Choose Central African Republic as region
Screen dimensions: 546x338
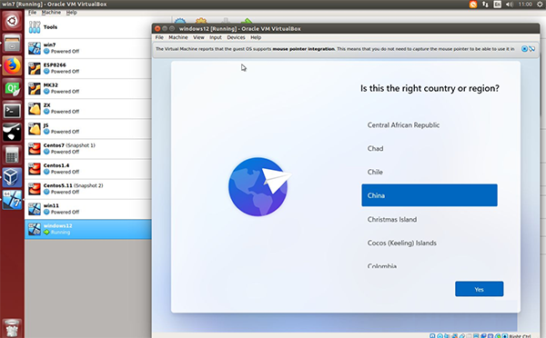point(430,124)
